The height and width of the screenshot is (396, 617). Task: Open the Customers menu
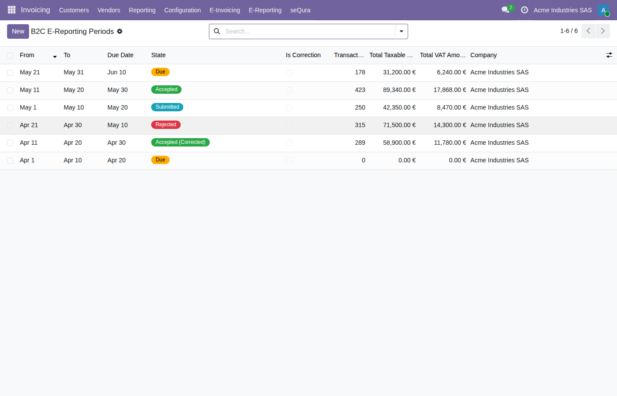(x=74, y=10)
